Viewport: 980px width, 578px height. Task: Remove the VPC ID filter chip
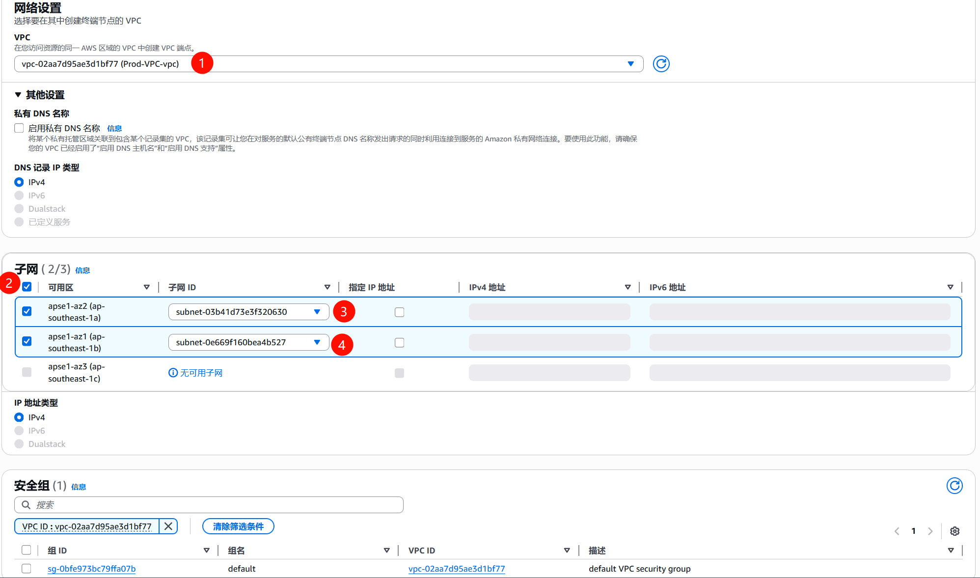168,526
